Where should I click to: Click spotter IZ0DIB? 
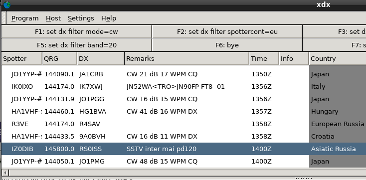pos(22,149)
